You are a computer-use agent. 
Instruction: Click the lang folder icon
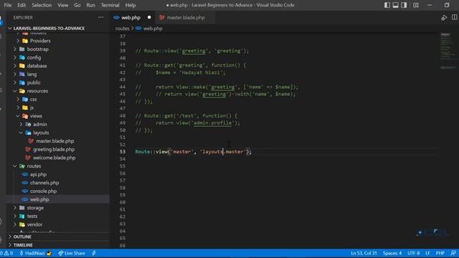(x=22, y=75)
